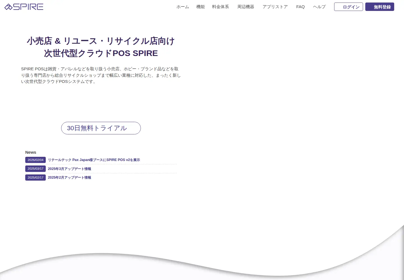Viewport: 404px width, 280px height.
Task: Click the ログイン button
Action: pyautogui.click(x=348, y=7)
